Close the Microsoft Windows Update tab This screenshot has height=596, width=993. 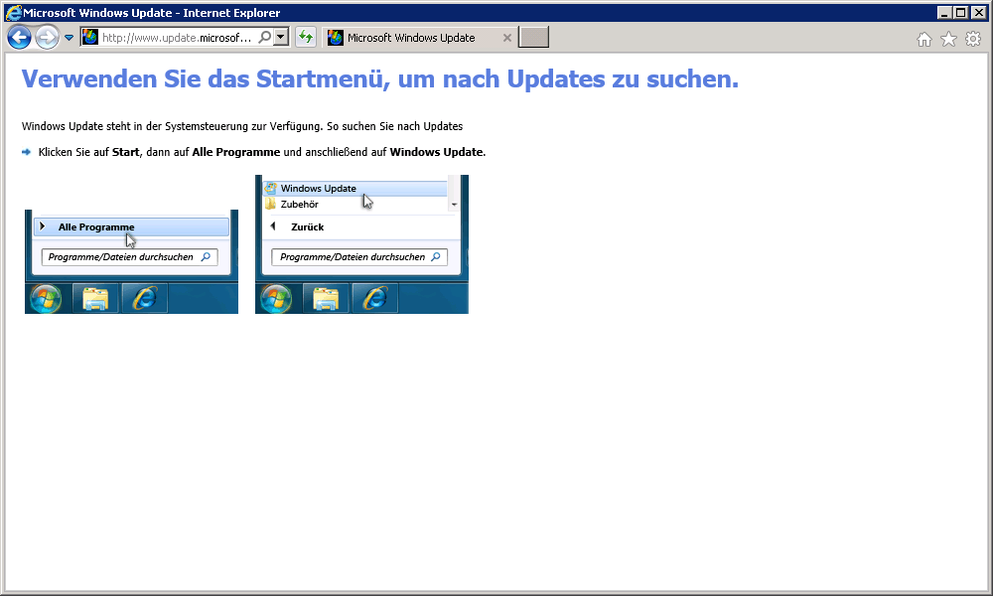coord(506,38)
